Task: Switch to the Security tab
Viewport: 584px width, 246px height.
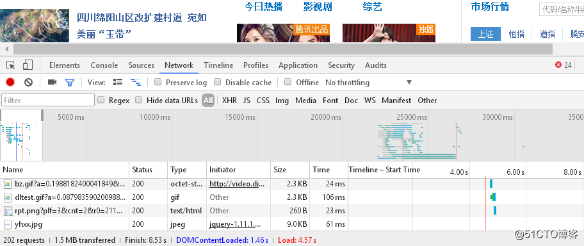Action: pyautogui.click(x=341, y=65)
